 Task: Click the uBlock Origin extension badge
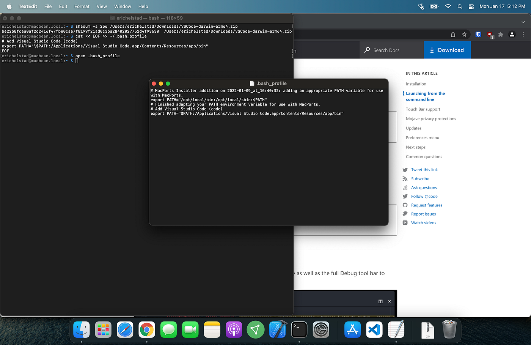pos(490,34)
